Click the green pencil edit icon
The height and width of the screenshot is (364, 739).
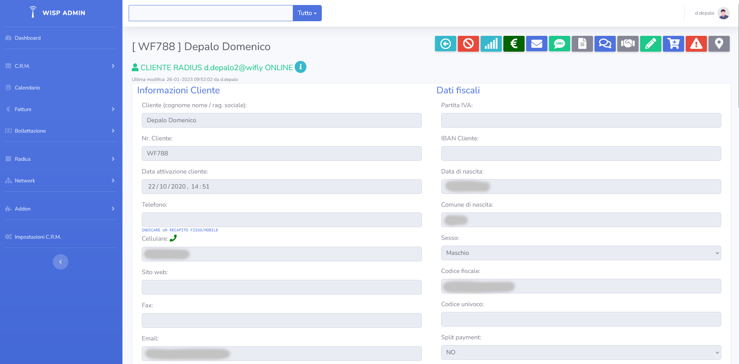(651, 44)
